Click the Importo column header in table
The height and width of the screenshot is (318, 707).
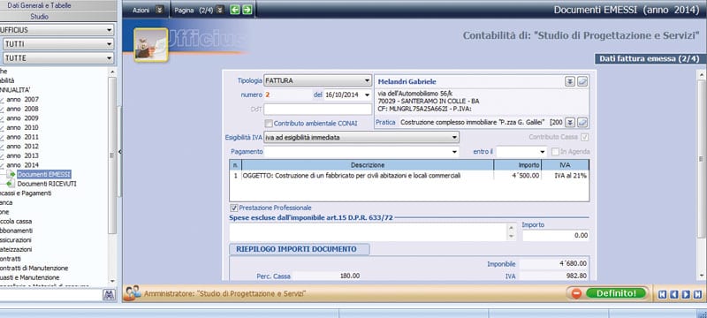[x=517, y=165]
